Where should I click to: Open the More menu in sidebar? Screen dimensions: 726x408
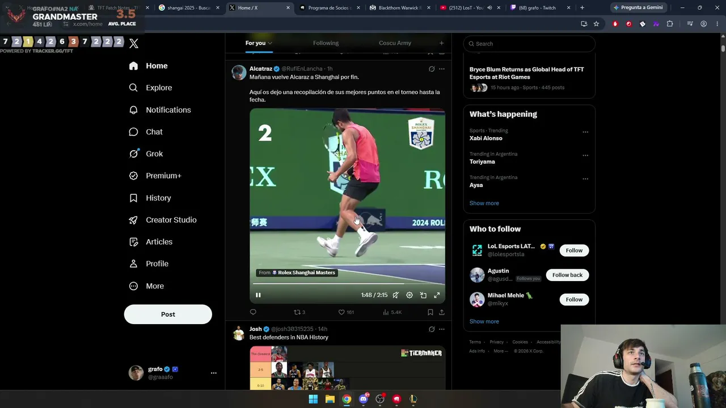[146, 286]
